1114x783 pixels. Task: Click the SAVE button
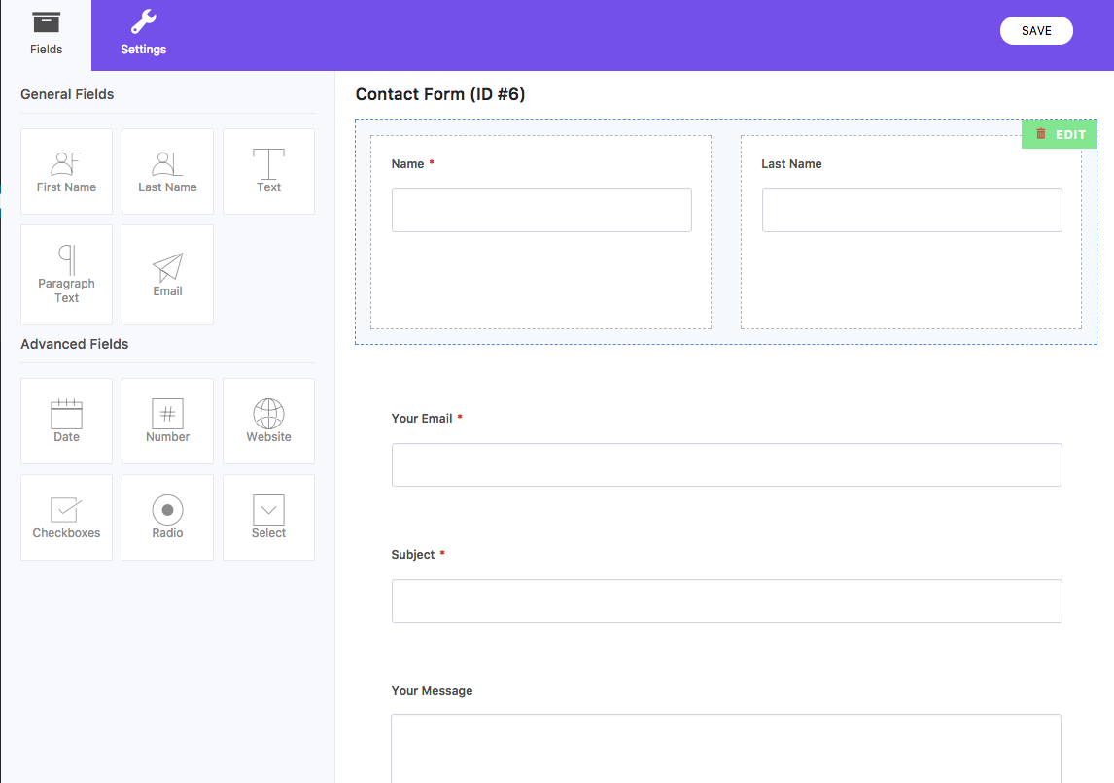[x=1036, y=30]
